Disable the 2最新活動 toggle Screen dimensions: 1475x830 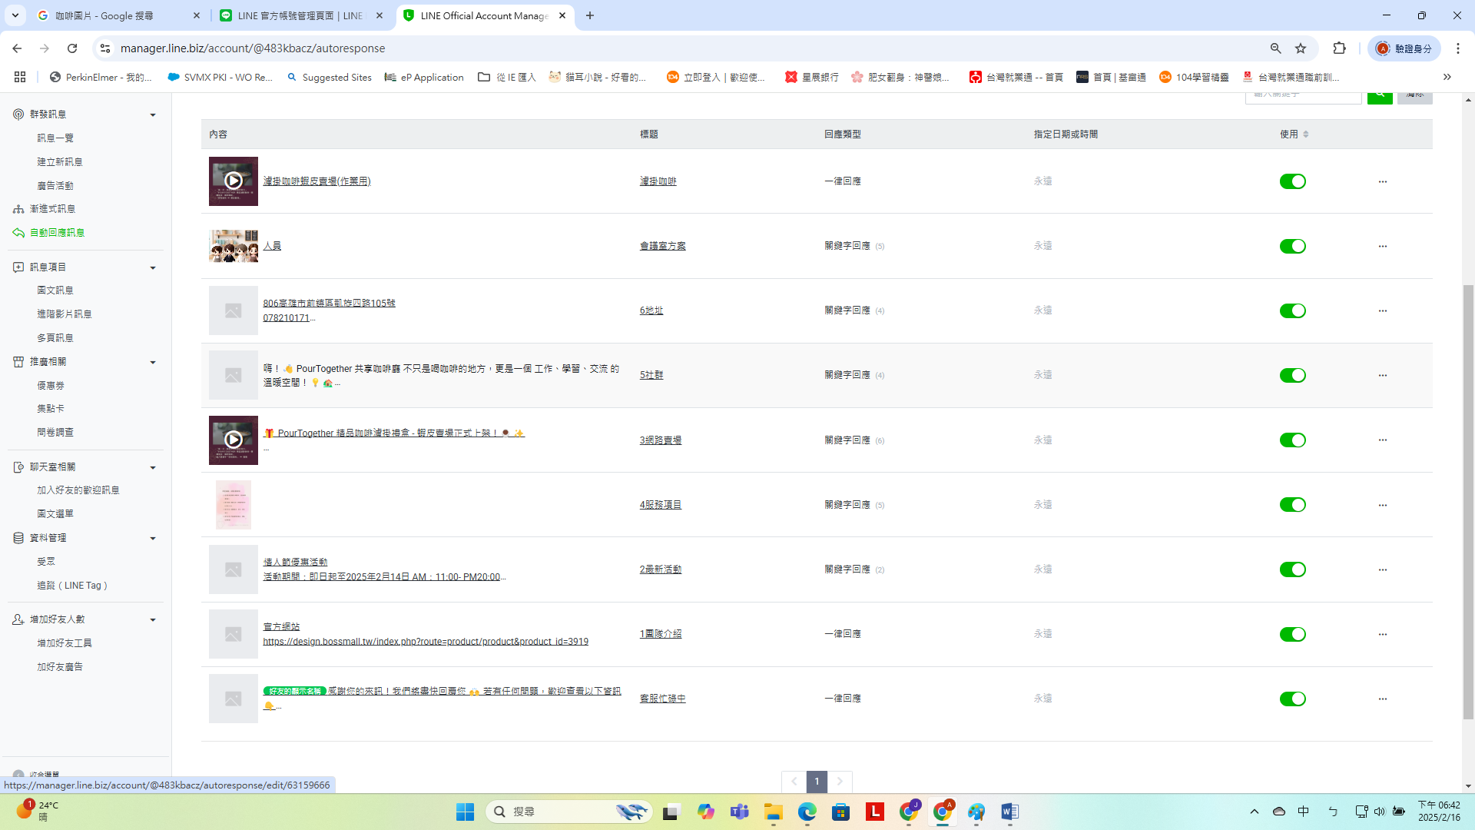1292,569
